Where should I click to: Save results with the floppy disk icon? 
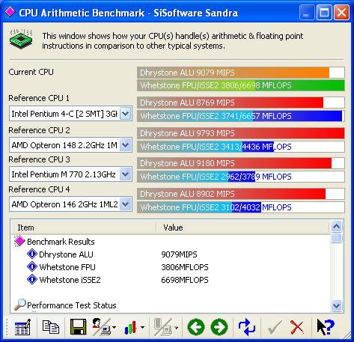tap(79, 327)
